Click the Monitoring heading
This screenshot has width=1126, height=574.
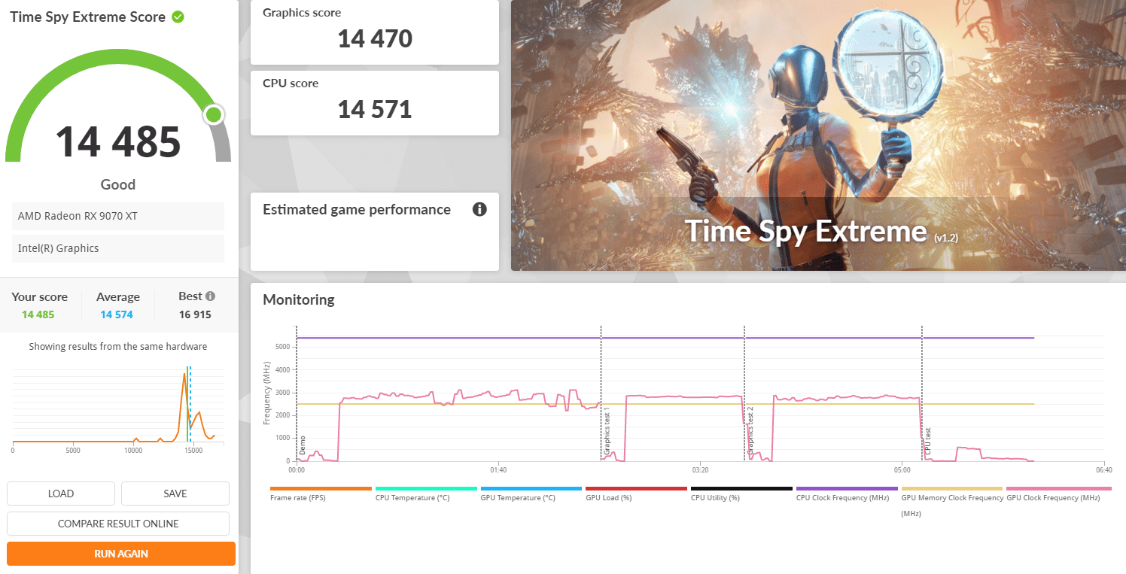299,299
